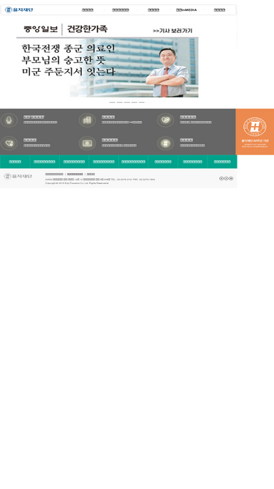Screen dimensions: 274x489
Task: Click the first green bar link
Action: pos(15,161)
